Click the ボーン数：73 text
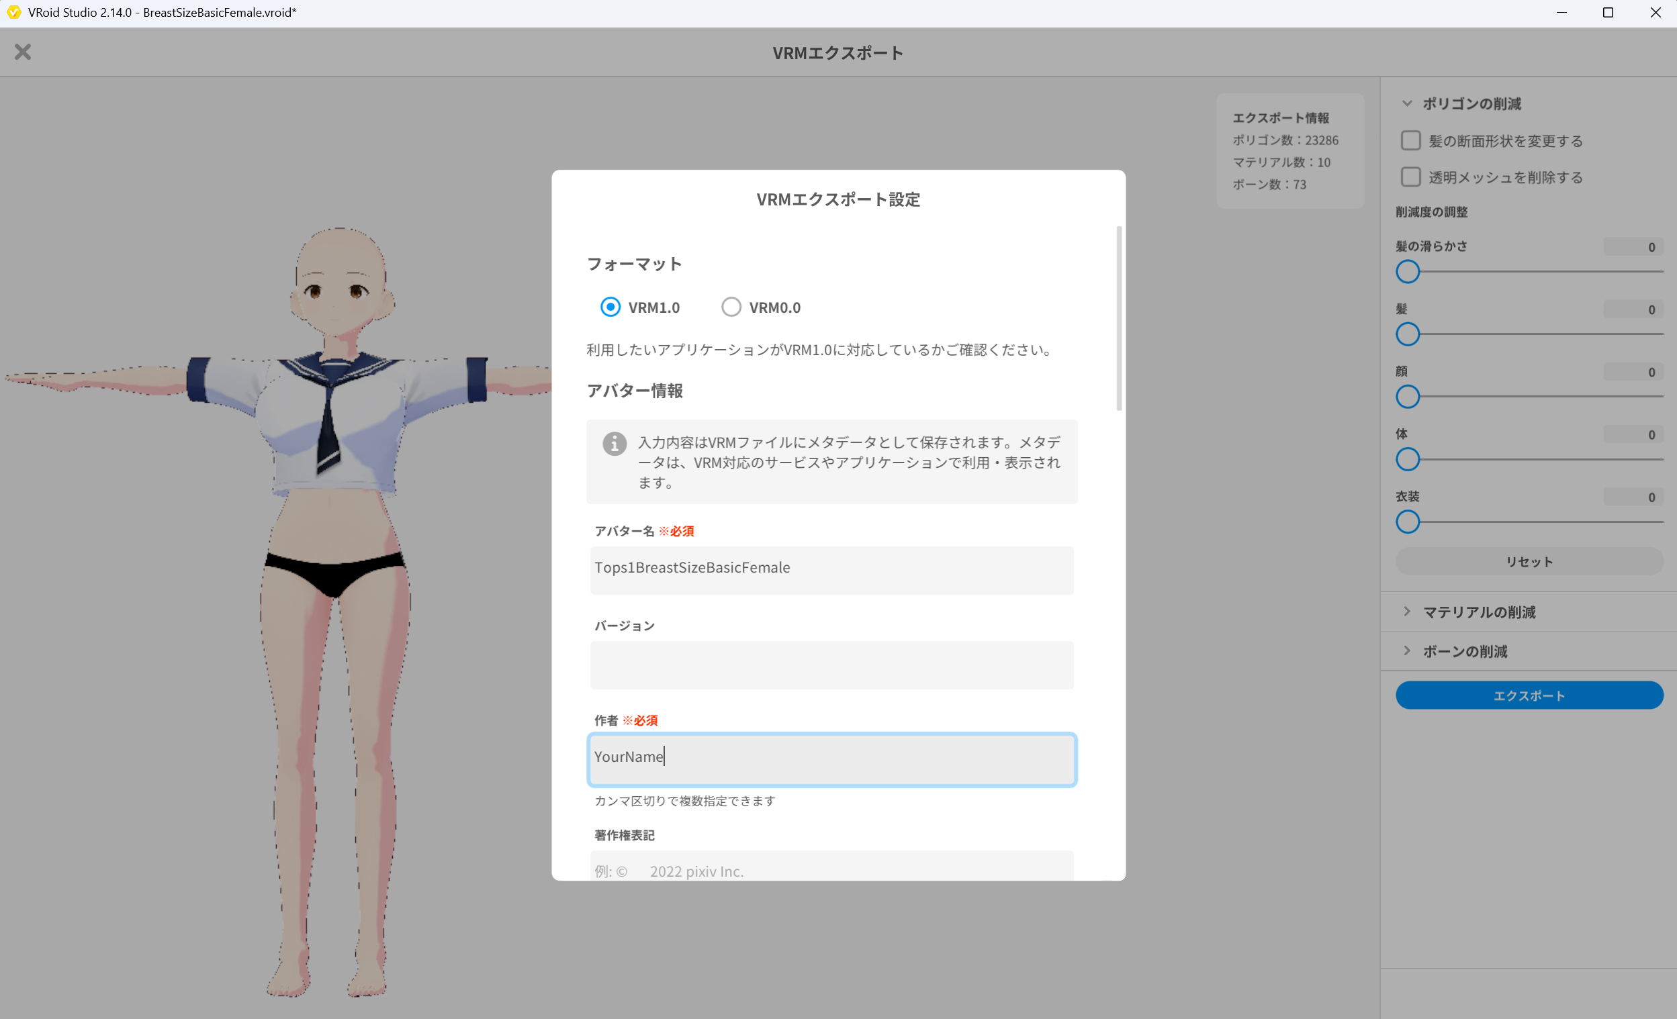This screenshot has width=1677, height=1019. [1269, 185]
